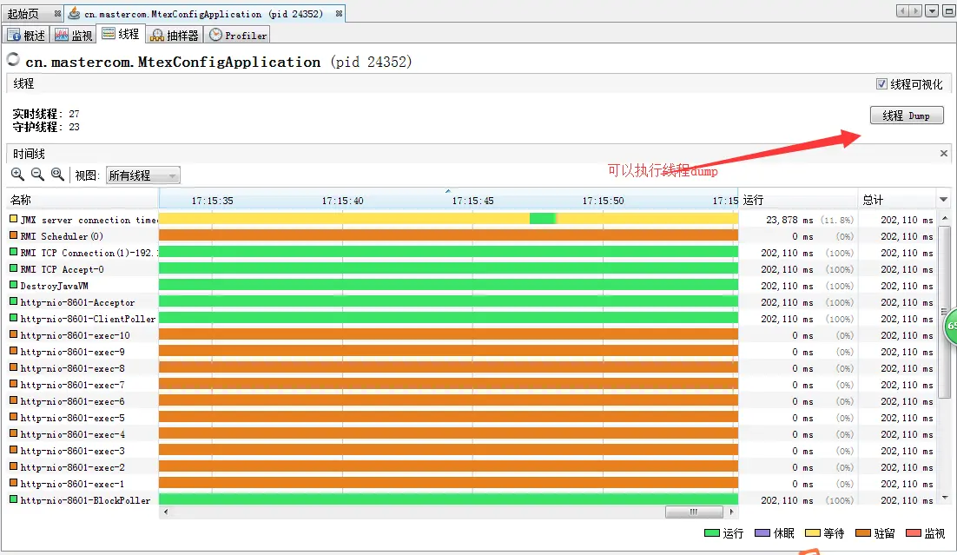
Task: Click http-nio-8601-exec-5 thread state icon
Action: click(13, 416)
